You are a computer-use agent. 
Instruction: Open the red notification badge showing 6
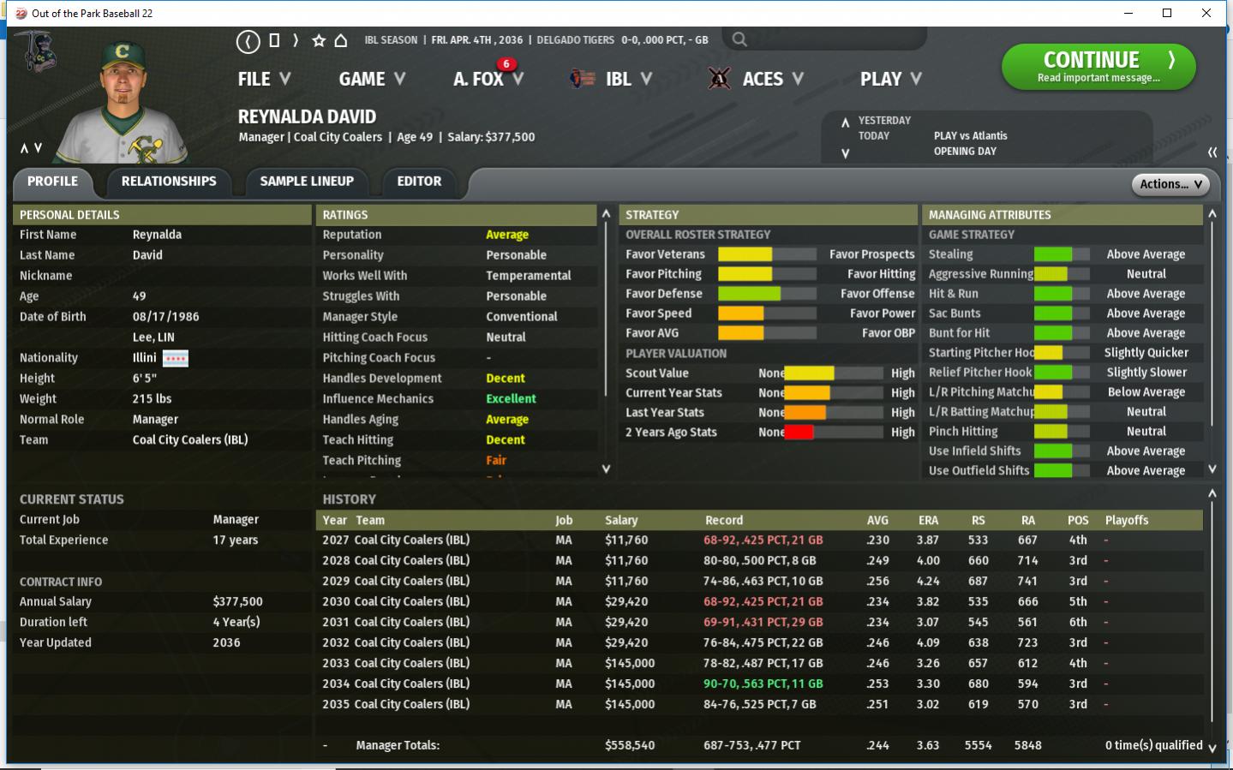click(x=506, y=63)
